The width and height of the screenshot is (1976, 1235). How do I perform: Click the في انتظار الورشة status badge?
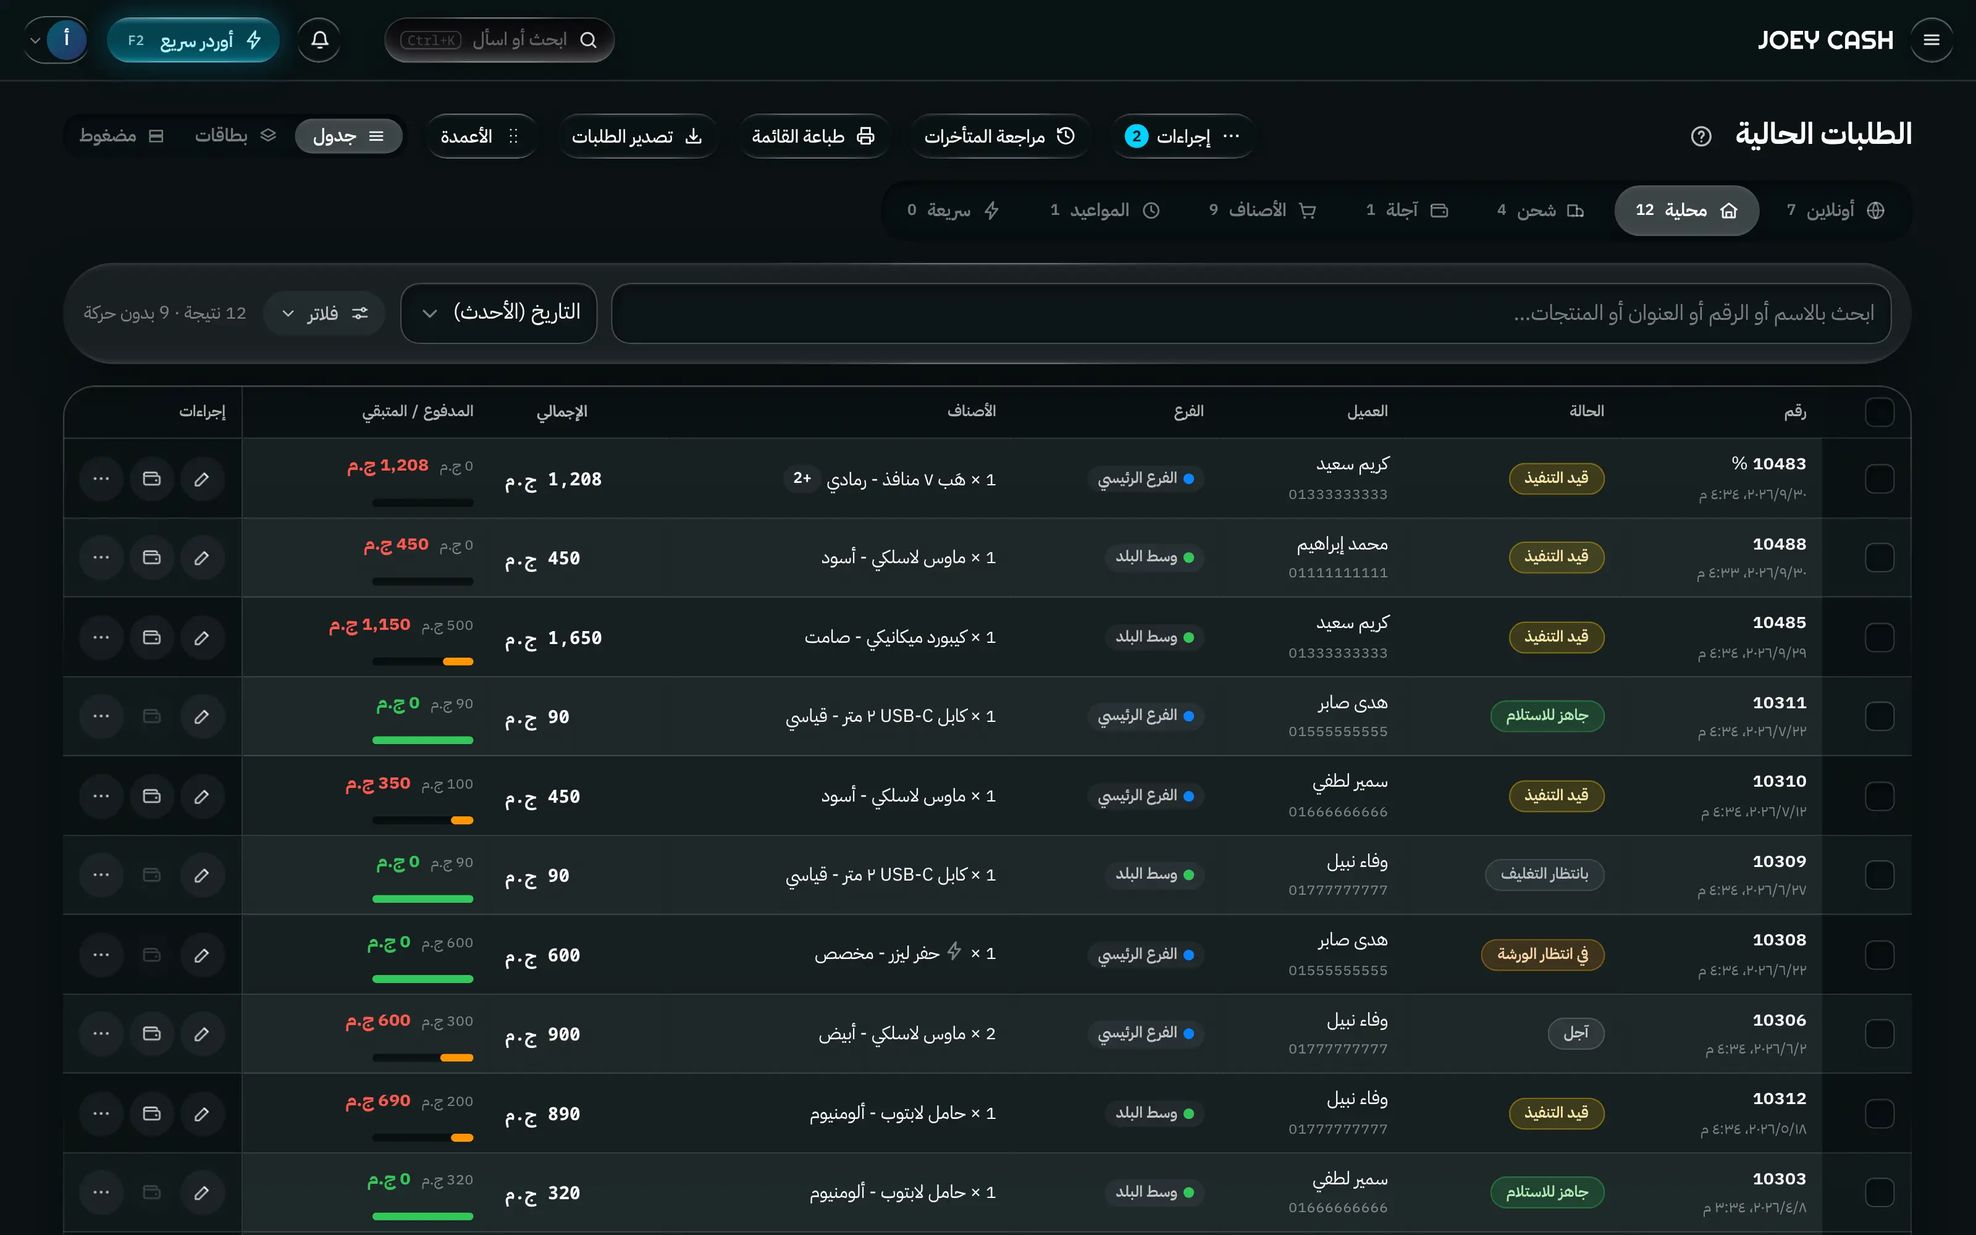pos(1542,955)
